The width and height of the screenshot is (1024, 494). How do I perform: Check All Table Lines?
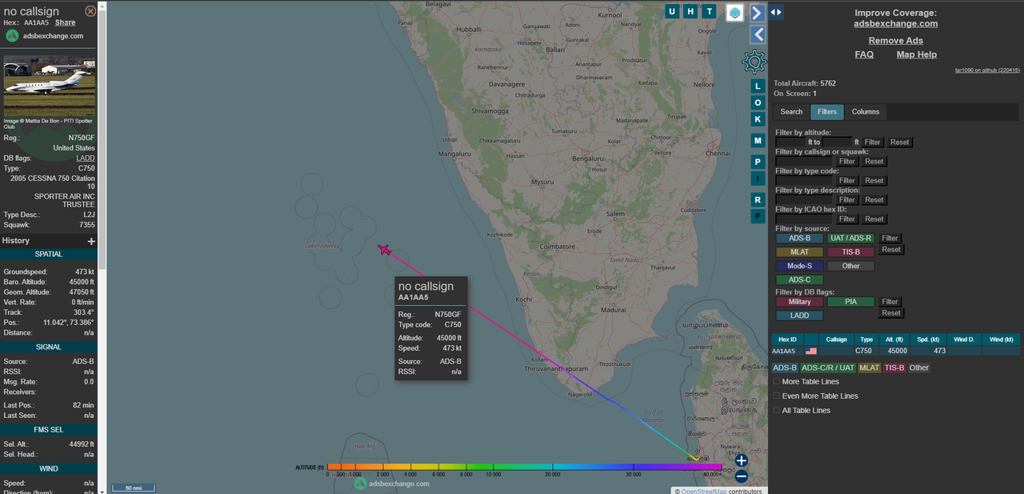tap(777, 411)
